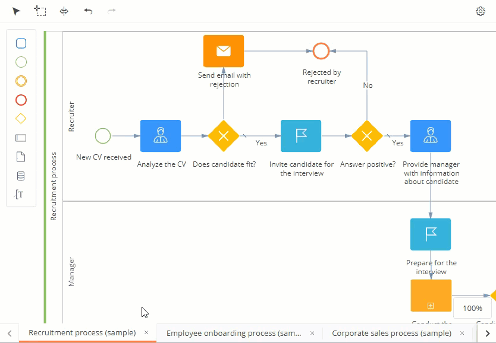Select the Analyze the CV user task
Viewport: 496px width, 343px height.
pyautogui.click(x=161, y=136)
